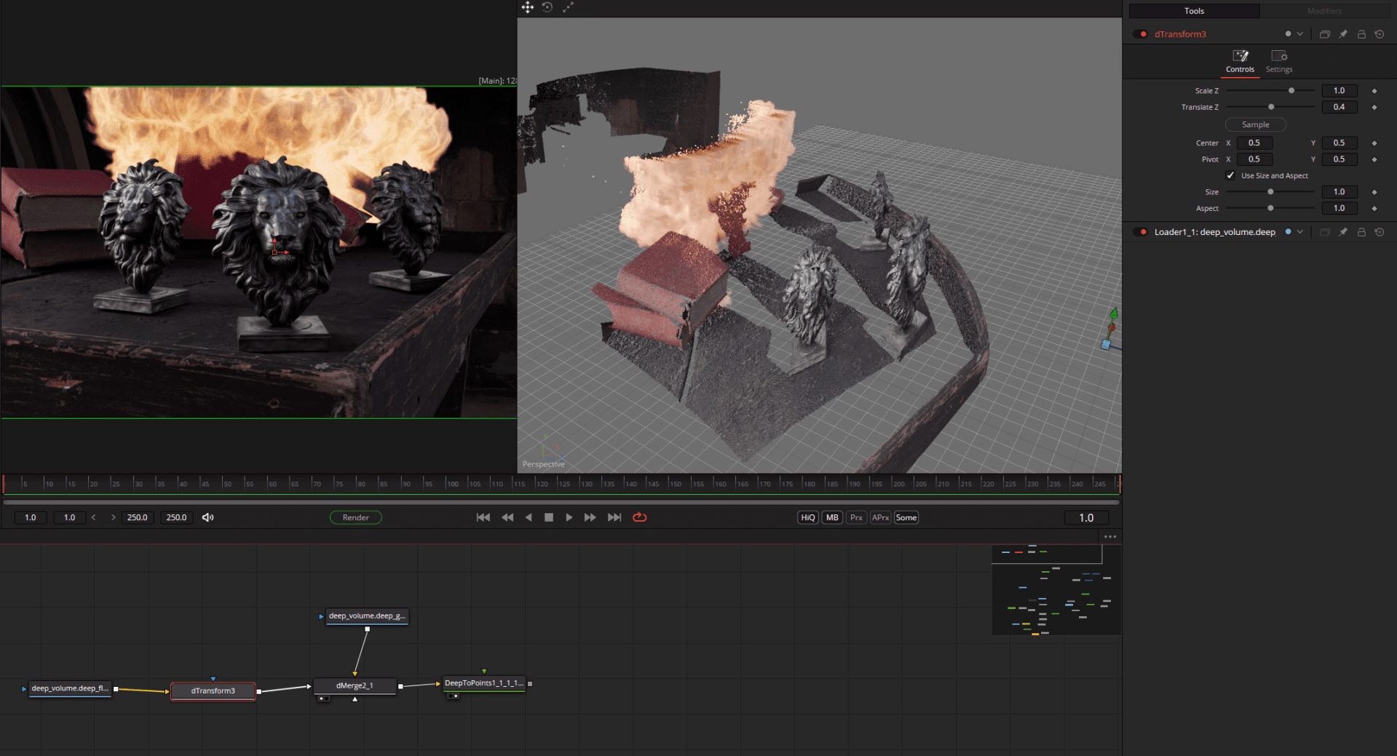Open the Perspective view selector
1397x756 pixels.
coord(543,463)
